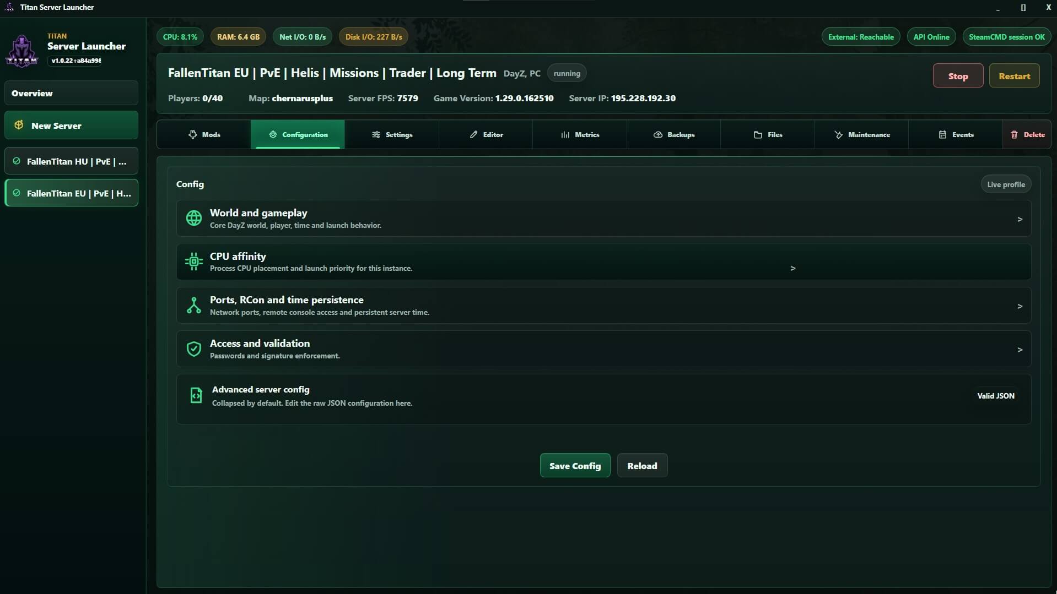
Task: Click the RAM: 6.4 GB stat chip
Action: pyautogui.click(x=238, y=37)
